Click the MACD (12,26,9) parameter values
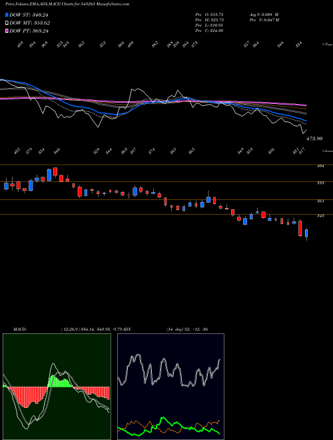Screen dimensions: 333x440 92,329
